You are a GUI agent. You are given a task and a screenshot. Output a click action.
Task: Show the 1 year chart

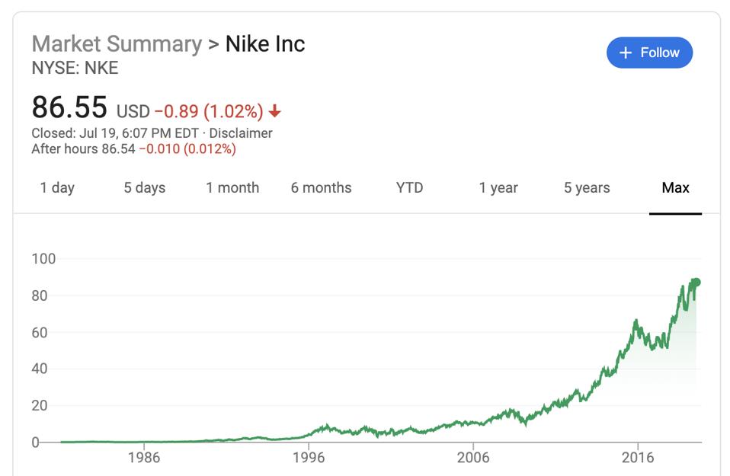point(498,187)
